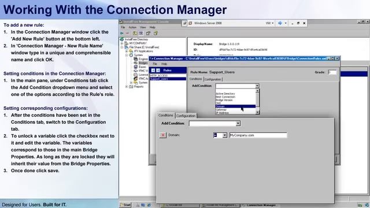This screenshot has width=370, height=208.
Task: Switch to small Configuration tab under Rule Name
Action: click(213, 79)
